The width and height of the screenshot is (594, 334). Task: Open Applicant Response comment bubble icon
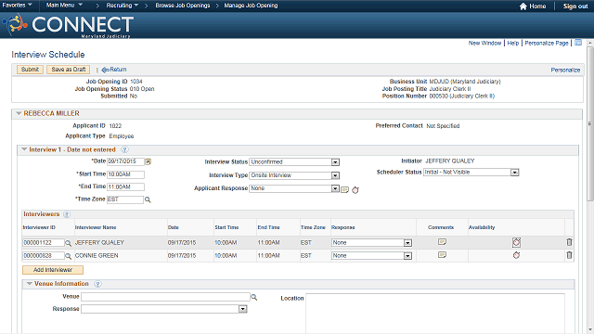(x=344, y=189)
